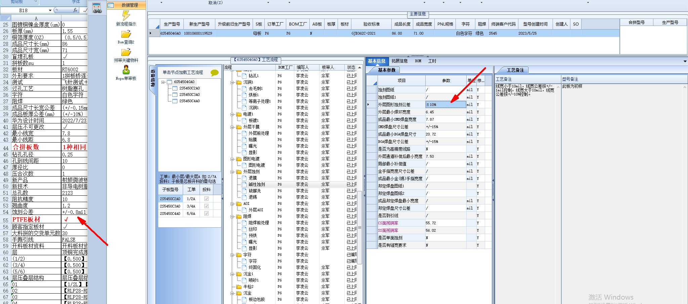Screen dimensions: 688x304
Task: Select the 工艺备注 sub-tab
Action: click(x=515, y=70)
